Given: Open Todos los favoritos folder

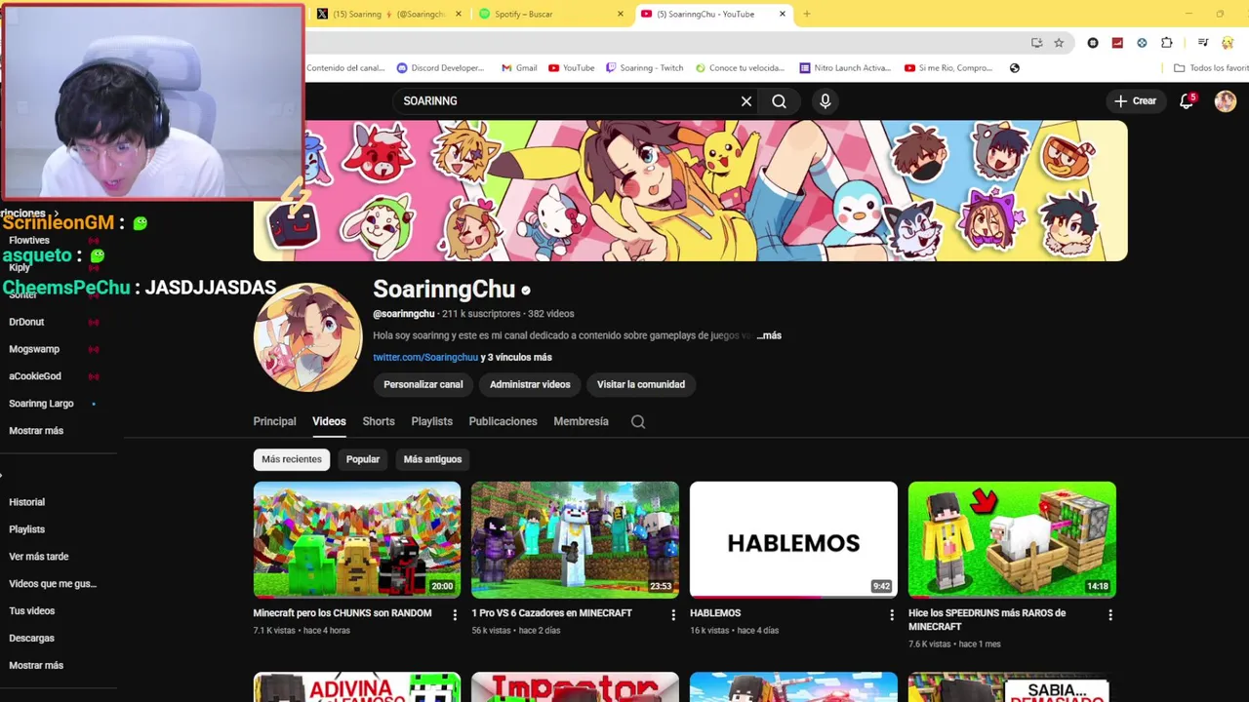Looking at the screenshot, I should (1211, 68).
